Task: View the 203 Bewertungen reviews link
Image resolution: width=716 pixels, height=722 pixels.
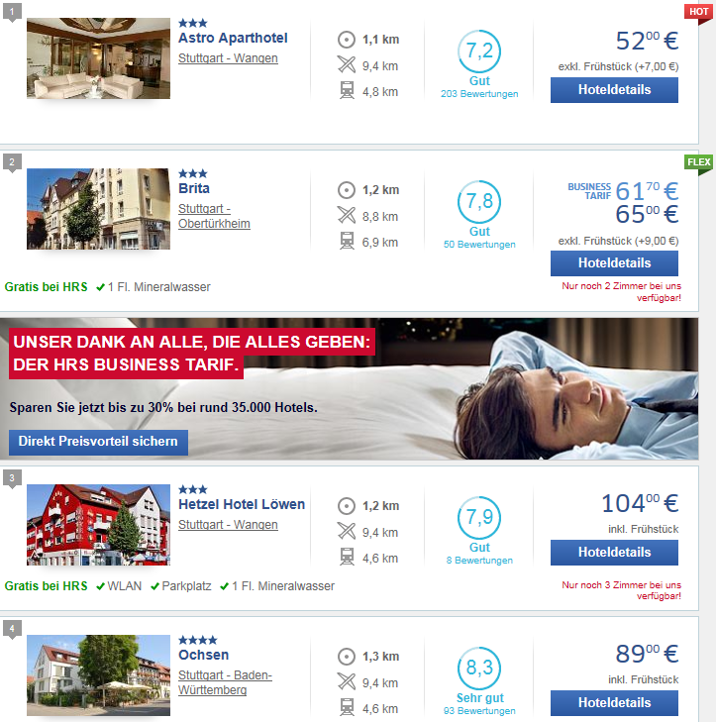Action: (x=479, y=94)
